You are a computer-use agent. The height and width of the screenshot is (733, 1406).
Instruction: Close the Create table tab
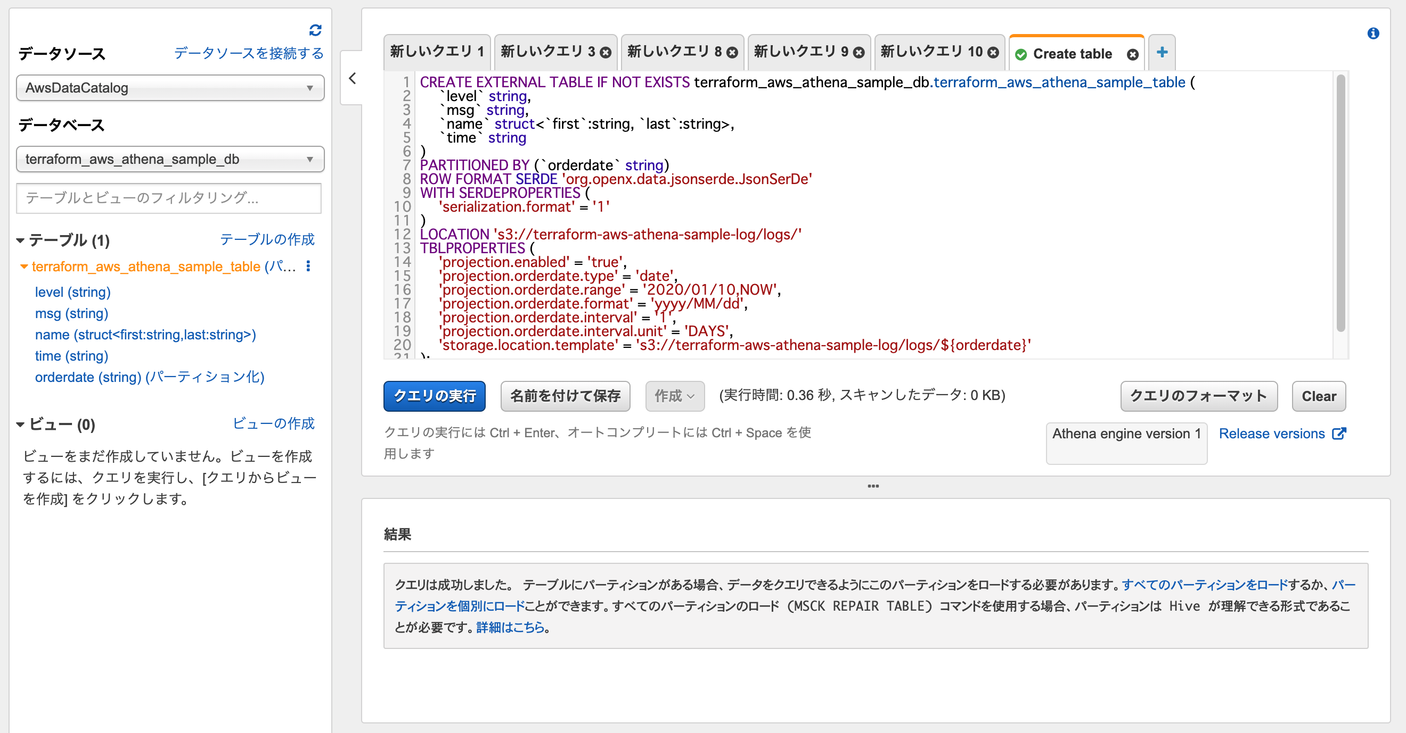click(x=1134, y=54)
